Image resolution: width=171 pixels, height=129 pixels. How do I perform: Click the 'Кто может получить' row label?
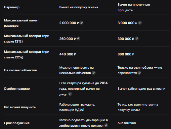(x=20, y=107)
